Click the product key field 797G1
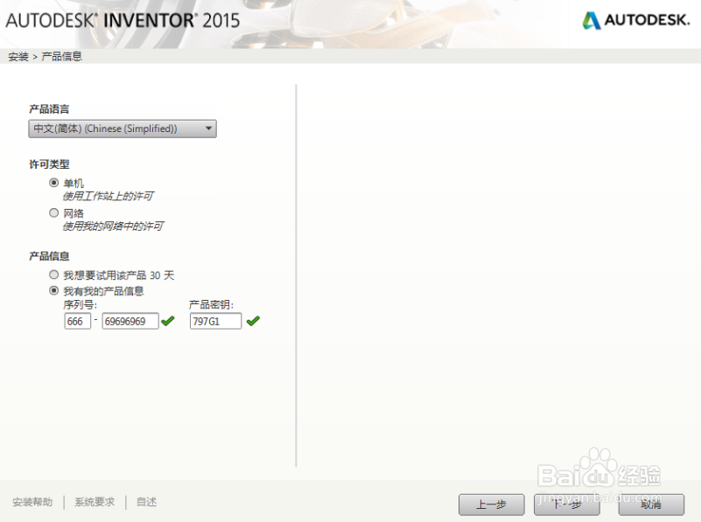Image resolution: width=701 pixels, height=522 pixels. tap(216, 321)
